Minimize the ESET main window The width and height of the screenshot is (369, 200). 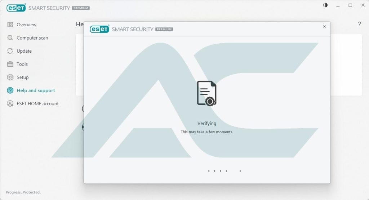pyautogui.click(x=338, y=5)
